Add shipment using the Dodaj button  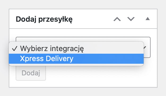click(31, 73)
